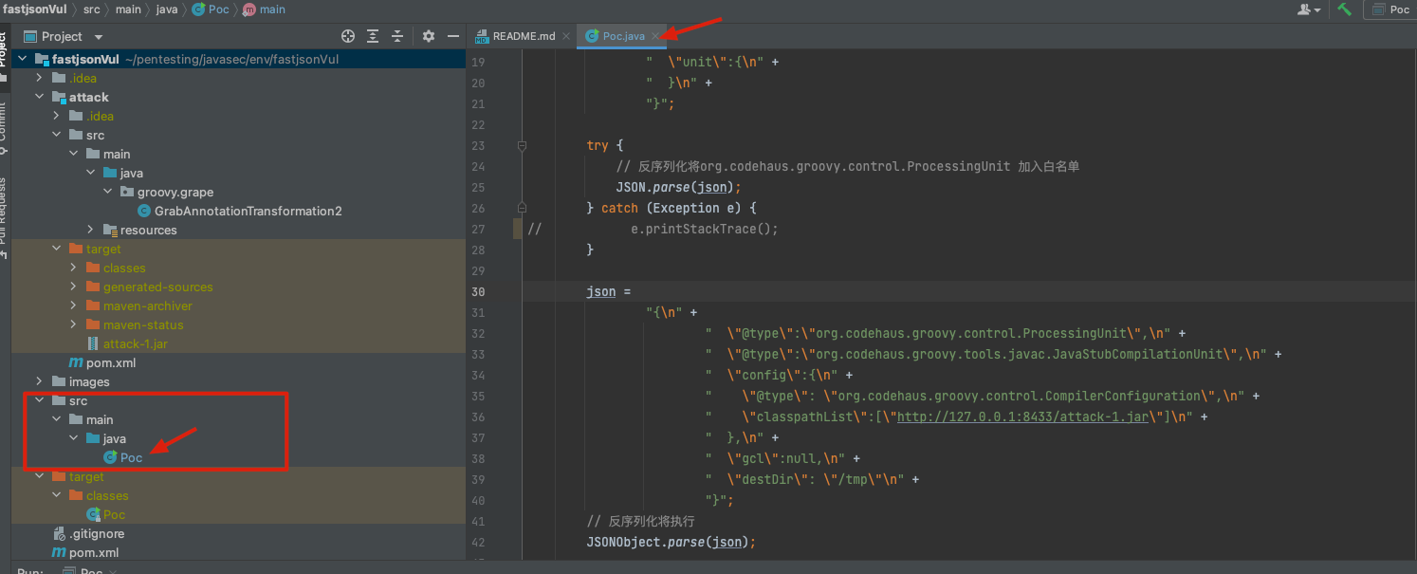Screen dimensions: 1417x574
Task: Click the groovy.grape package icon
Action: click(x=127, y=192)
